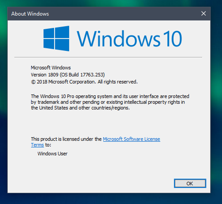This screenshot has width=222, height=204.
Task: Click the Windows logo icon
Action: click(56, 38)
